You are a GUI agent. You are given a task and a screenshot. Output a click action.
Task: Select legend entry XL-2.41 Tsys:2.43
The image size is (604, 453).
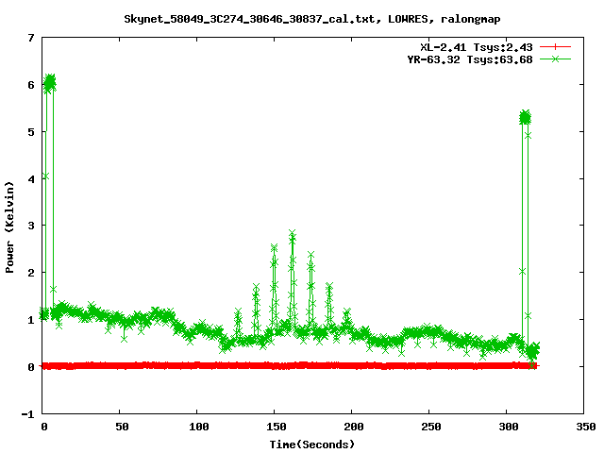click(x=476, y=47)
